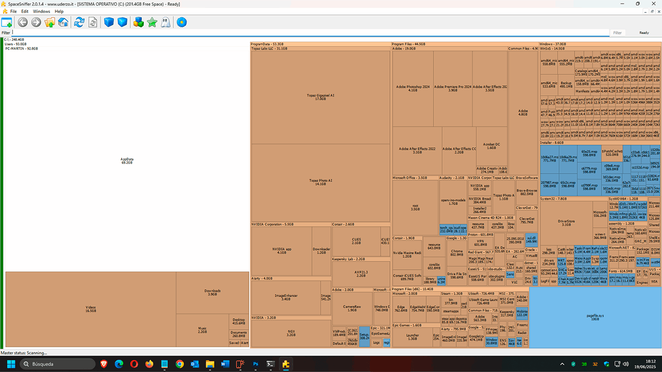Select the pagefile.sys 10GB block
Image resolution: width=662 pixels, height=372 pixels.
(595, 317)
